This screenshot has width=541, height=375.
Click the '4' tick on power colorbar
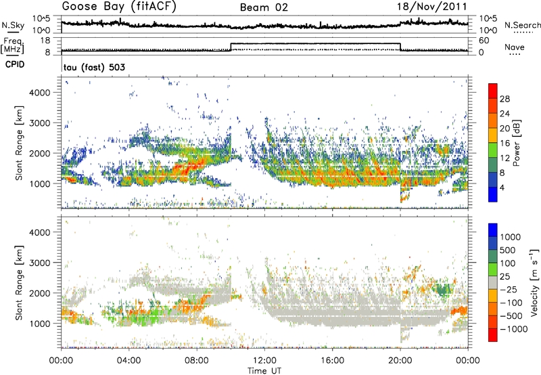(502, 187)
